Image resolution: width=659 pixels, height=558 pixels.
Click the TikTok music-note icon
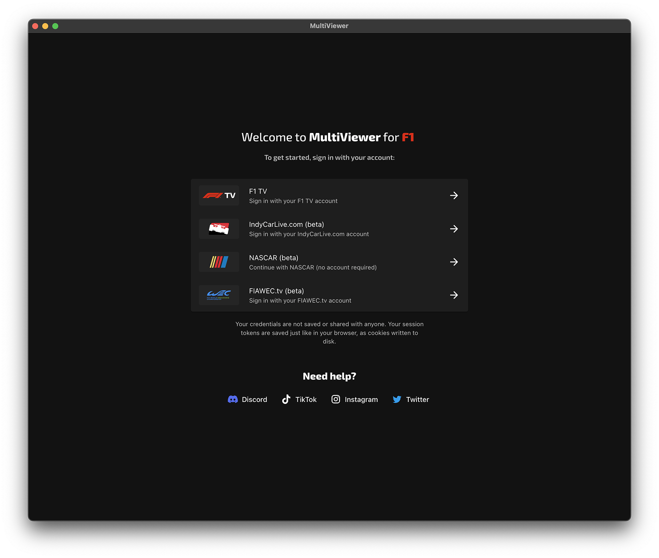tap(286, 399)
